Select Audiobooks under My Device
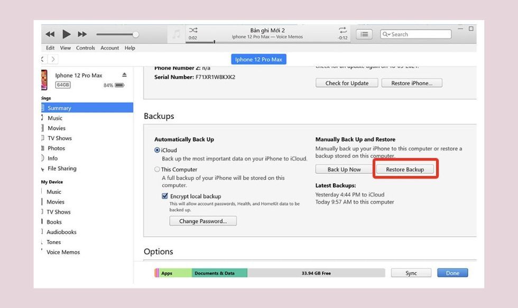518x308 pixels. (61, 232)
